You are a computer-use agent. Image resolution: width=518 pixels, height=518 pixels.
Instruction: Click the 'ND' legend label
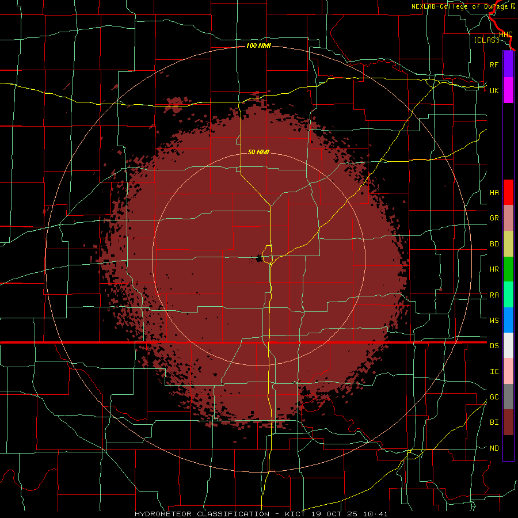[x=494, y=448]
